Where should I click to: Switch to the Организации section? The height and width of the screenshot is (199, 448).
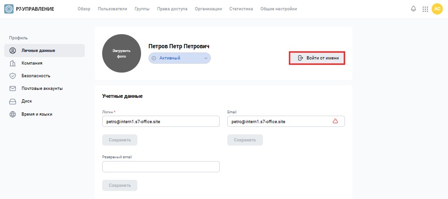[x=208, y=9]
